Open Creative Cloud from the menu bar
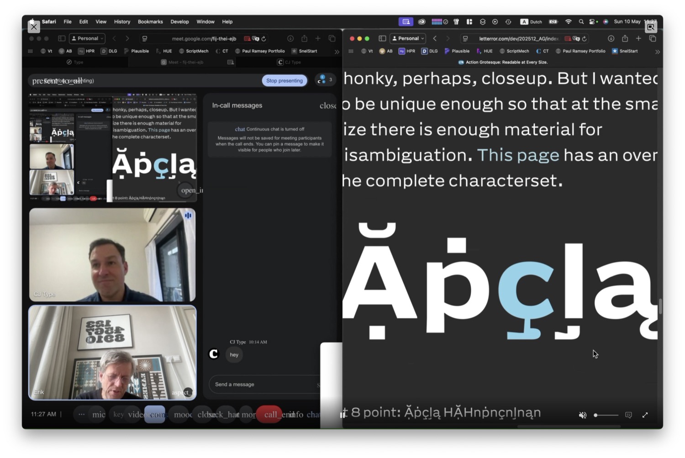Image resolution: width=685 pixels, height=458 pixels. pos(422,21)
